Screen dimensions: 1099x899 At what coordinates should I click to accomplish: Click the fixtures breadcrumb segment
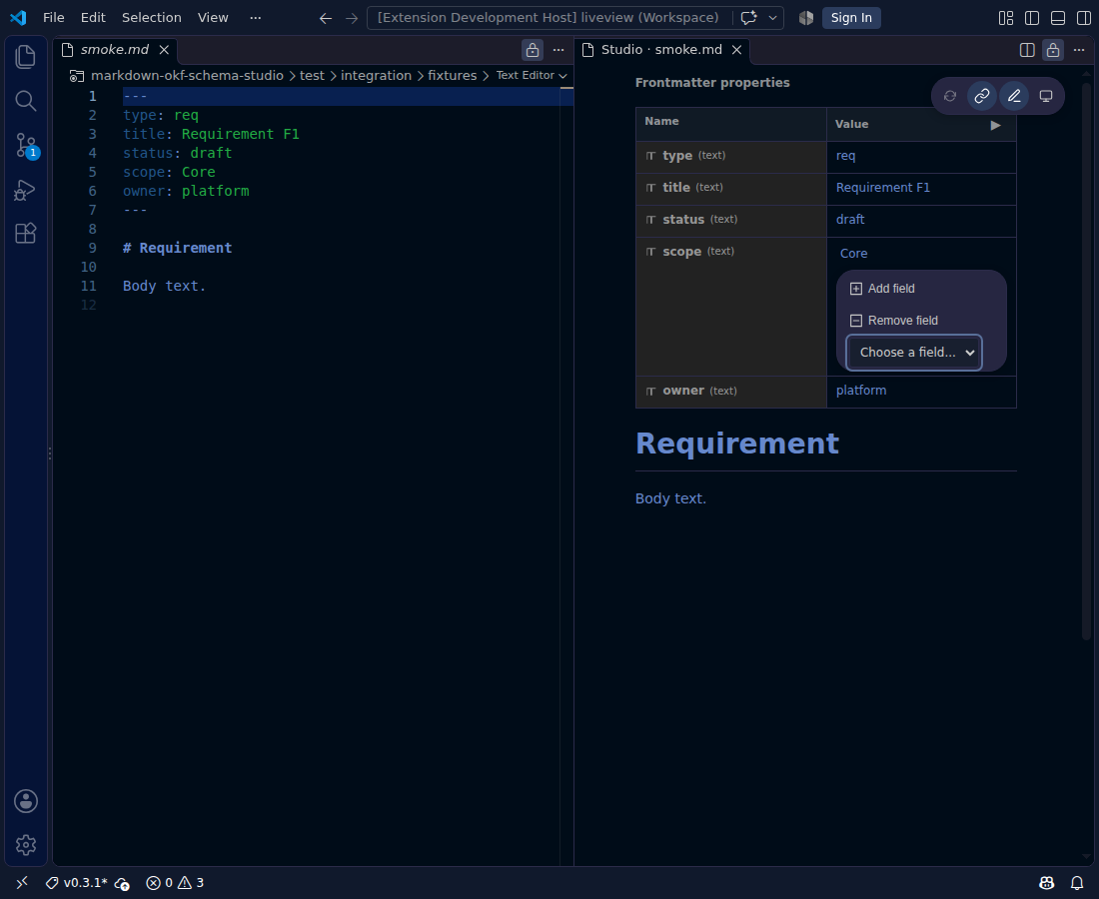click(452, 75)
